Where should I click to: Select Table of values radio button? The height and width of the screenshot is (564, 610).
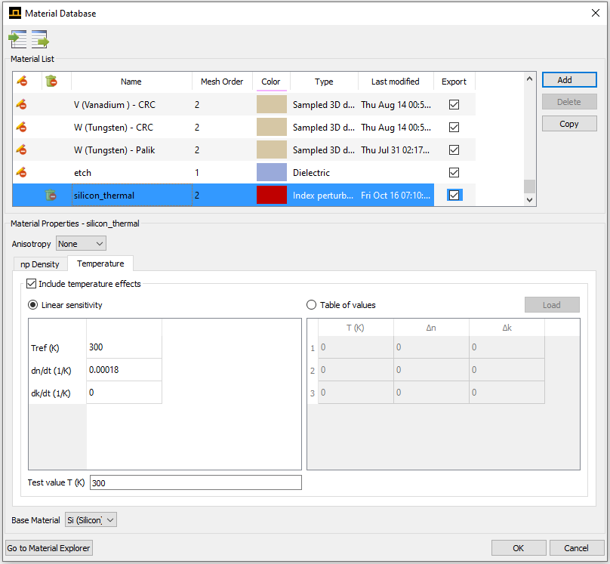coord(311,305)
